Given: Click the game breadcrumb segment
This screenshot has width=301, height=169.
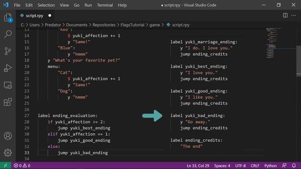Looking at the screenshot, I should pyautogui.click(x=155, y=25).
